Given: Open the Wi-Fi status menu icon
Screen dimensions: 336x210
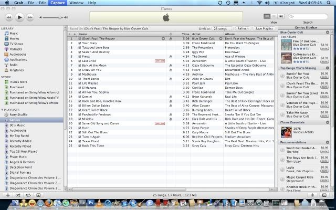Looking at the screenshot, I should 260,3.
